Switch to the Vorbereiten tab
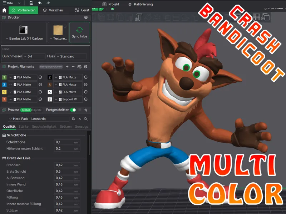 click(24, 10)
